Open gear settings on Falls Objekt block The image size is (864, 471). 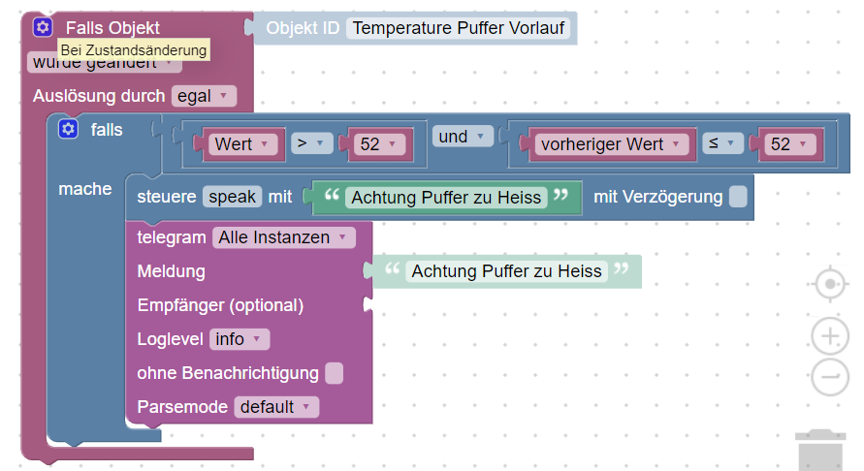pos(43,27)
